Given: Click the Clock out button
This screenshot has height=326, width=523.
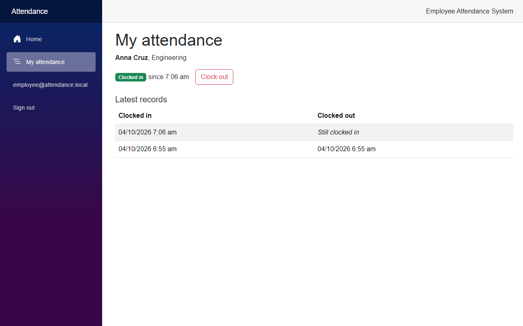Looking at the screenshot, I should [214, 77].
